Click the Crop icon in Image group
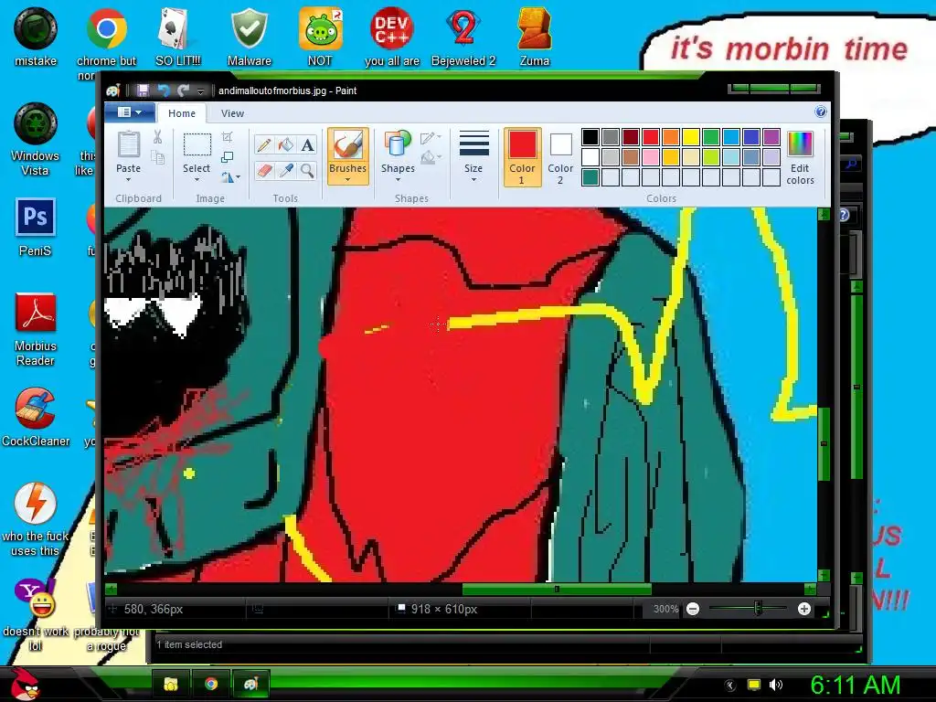936x702 pixels. [228, 137]
